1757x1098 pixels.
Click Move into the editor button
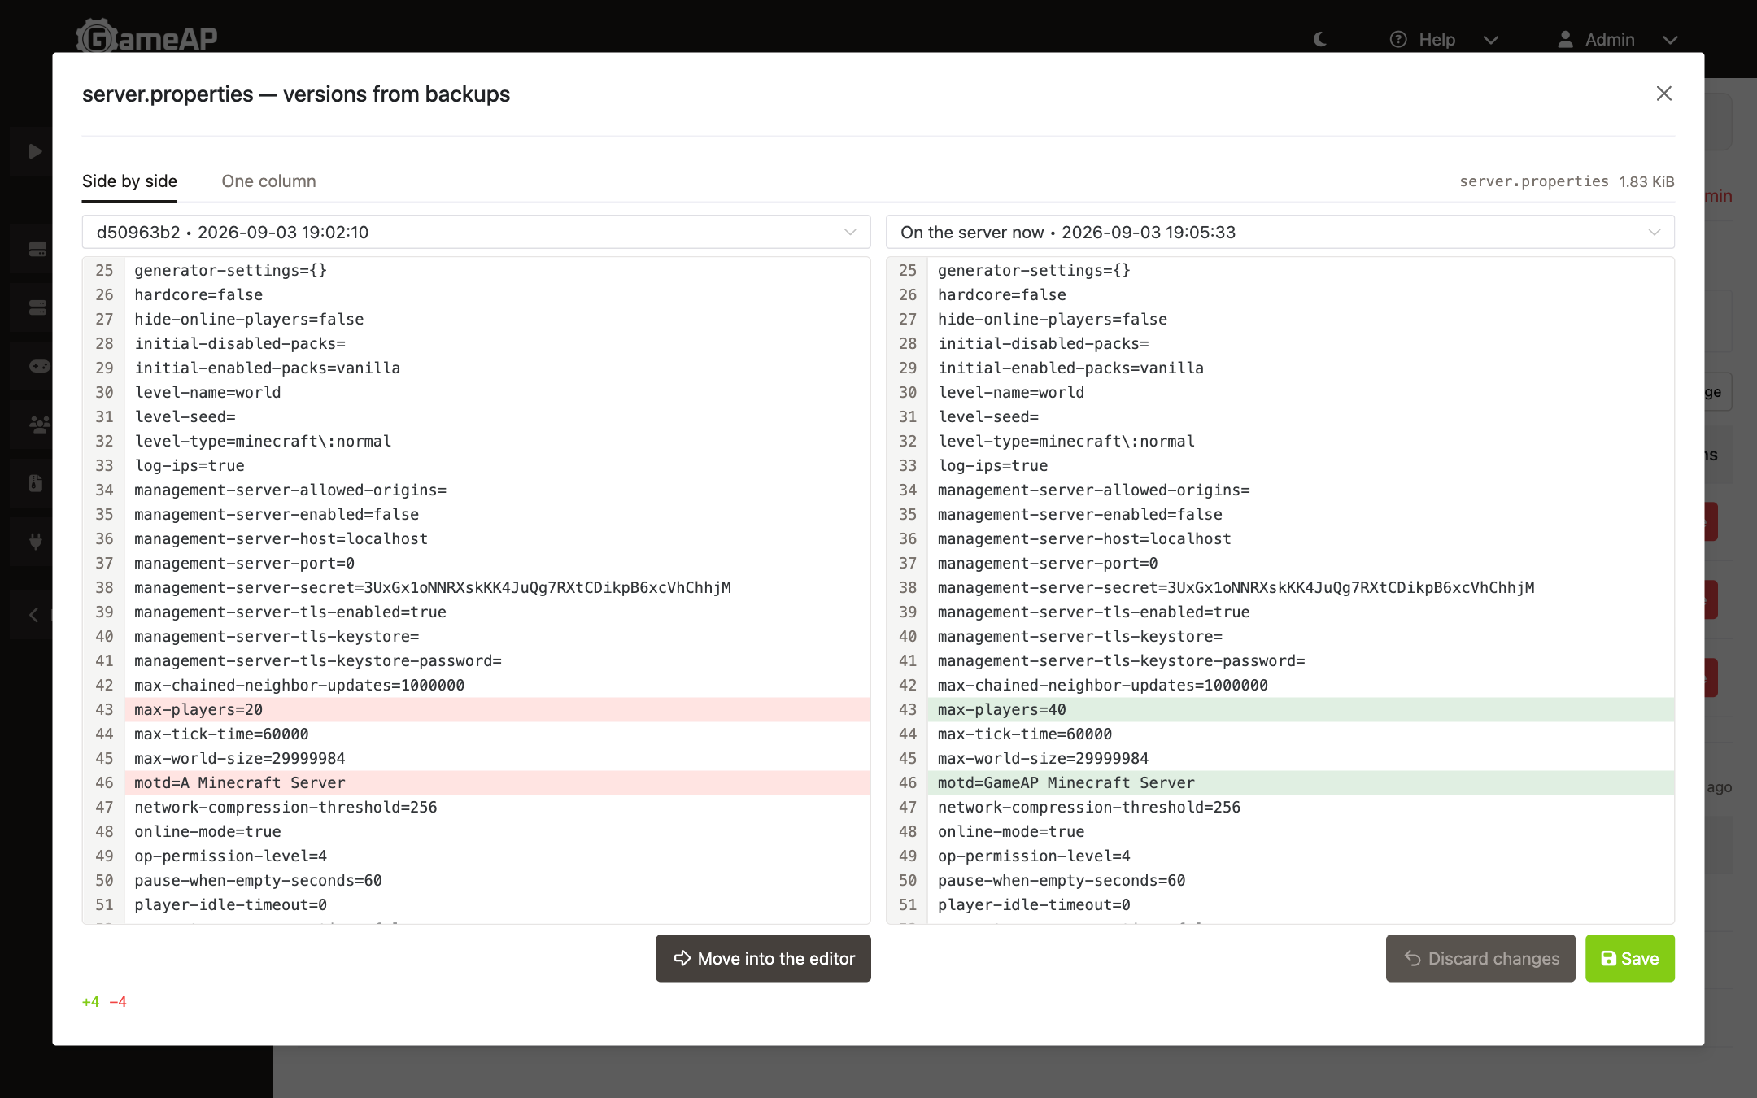pos(763,958)
